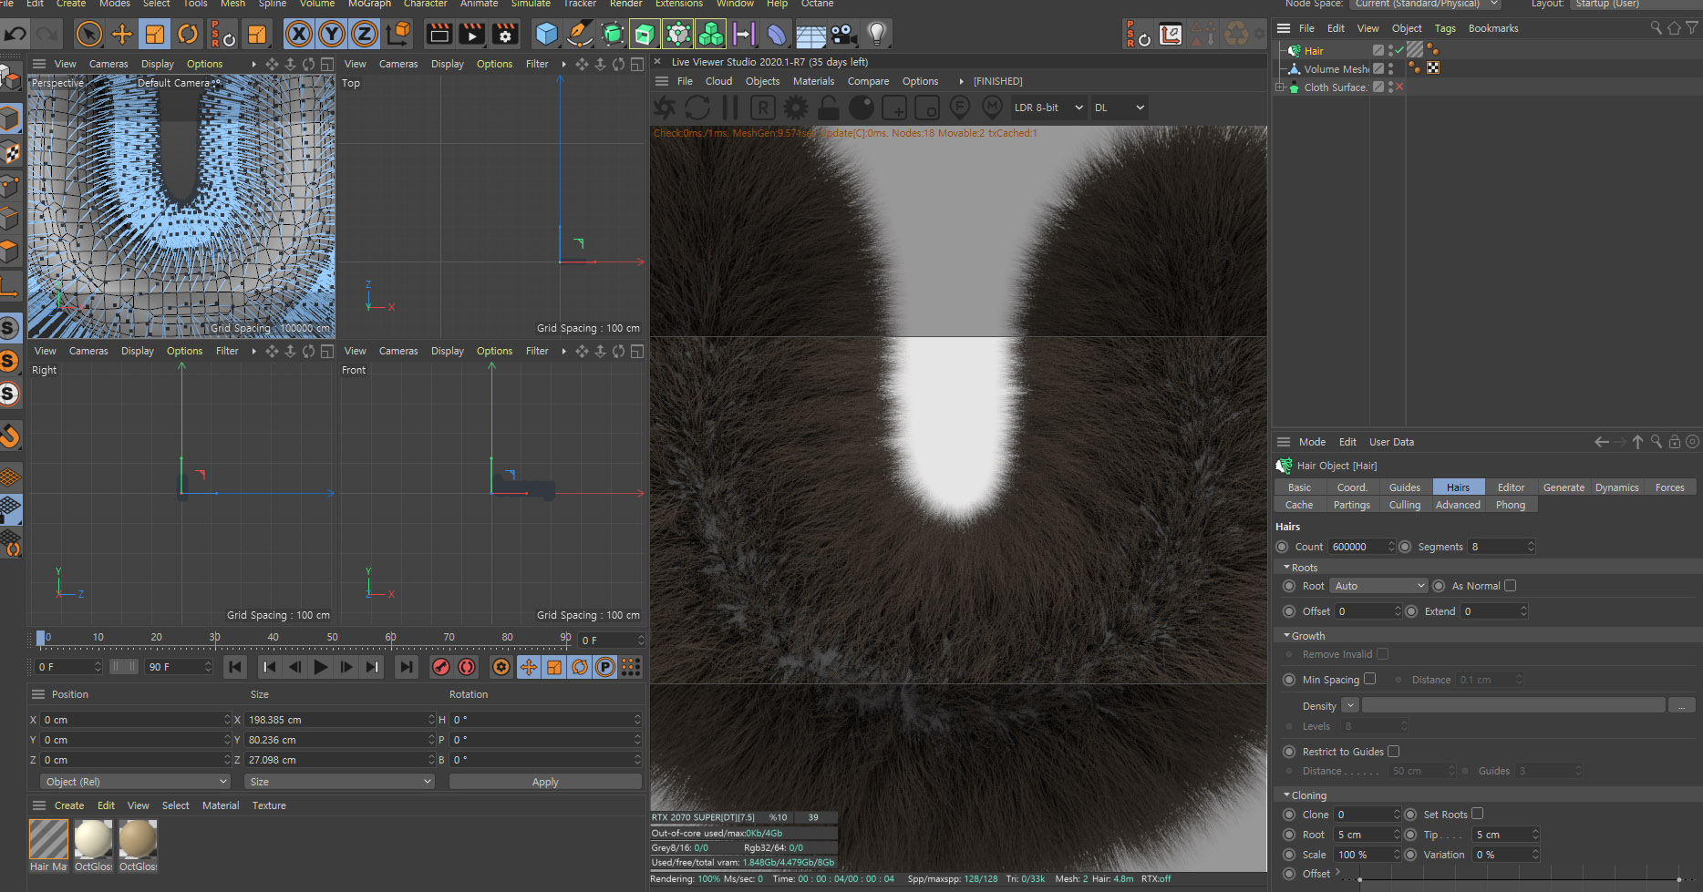
Task: Select the Hair Ma material thumbnail
Action: pos(48,839)
